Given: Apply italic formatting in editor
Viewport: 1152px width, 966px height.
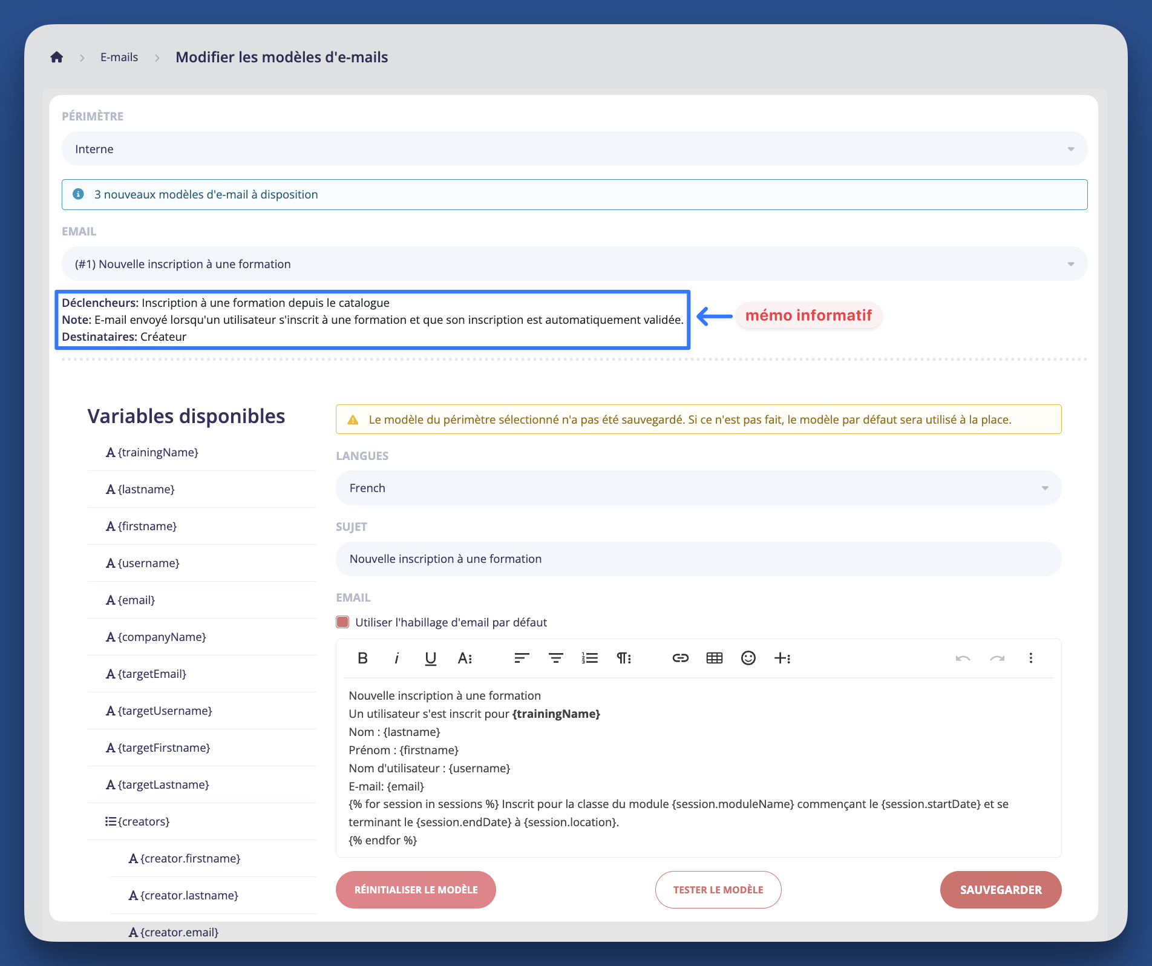Looking at the screenshot, I should tap(396, 658).
